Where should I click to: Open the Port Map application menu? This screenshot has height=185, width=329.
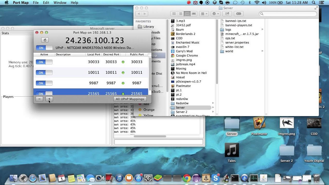click(21, 3)
